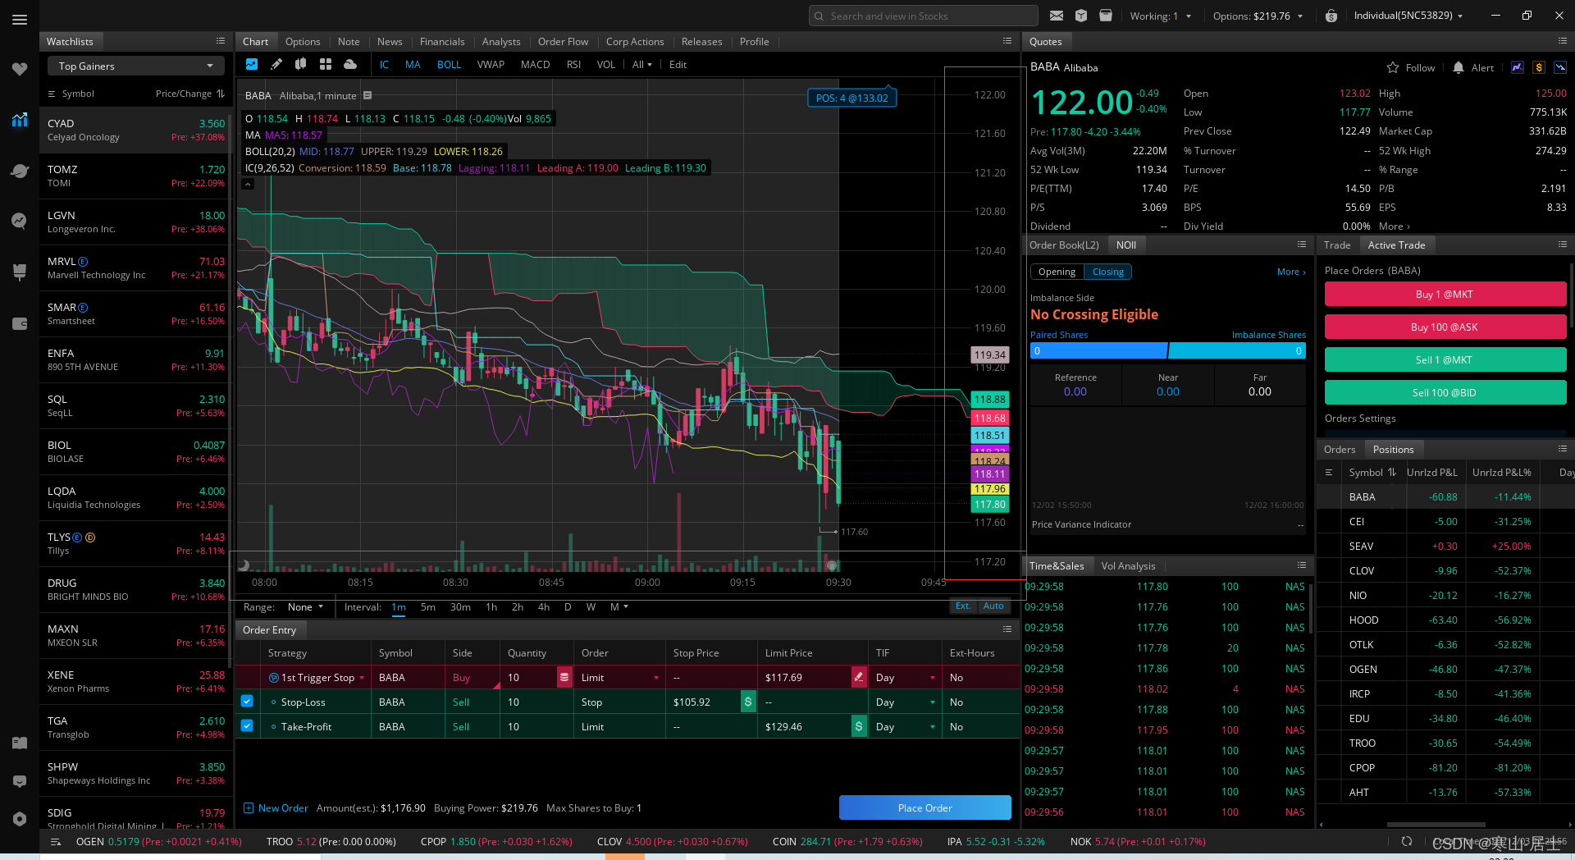The image size is (1575, 860).
Task: Open the favorites heart sidebar icon
Action: point(20,69)
